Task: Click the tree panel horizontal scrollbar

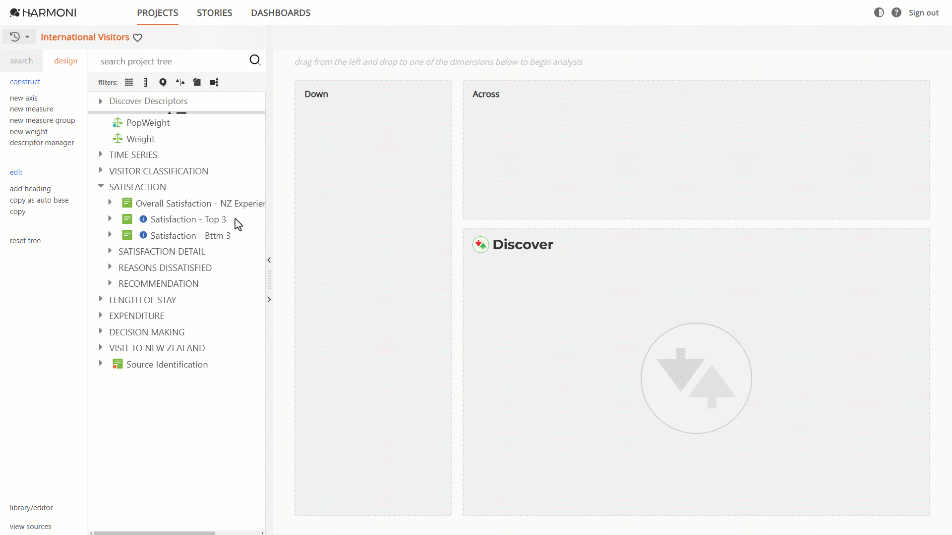Action: (154, 533)
